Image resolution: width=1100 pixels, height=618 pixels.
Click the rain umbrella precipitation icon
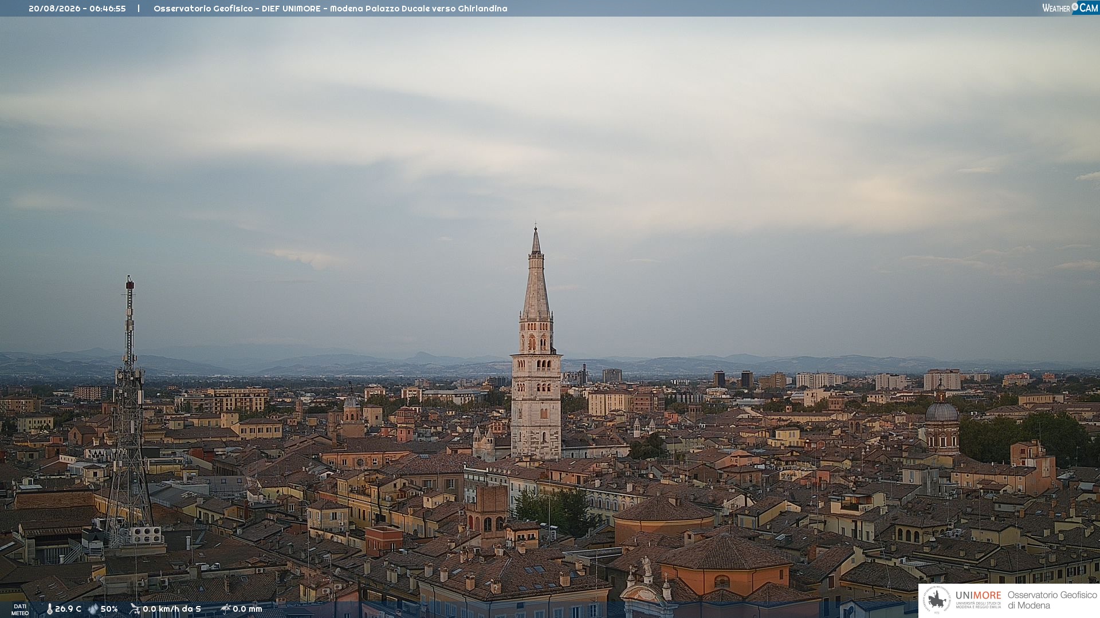coord(226,609)
